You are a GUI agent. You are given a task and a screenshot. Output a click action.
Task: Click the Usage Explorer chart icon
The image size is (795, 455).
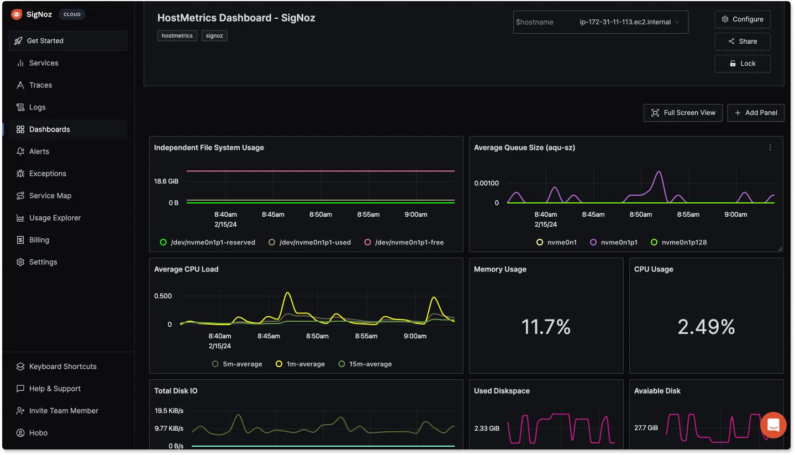(x=20, y=218)
